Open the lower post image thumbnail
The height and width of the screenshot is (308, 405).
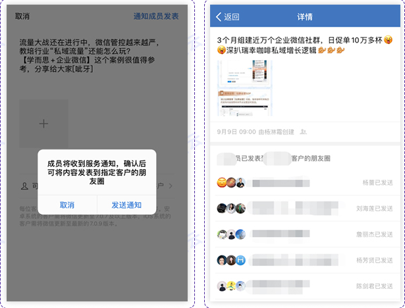point(245,102)
